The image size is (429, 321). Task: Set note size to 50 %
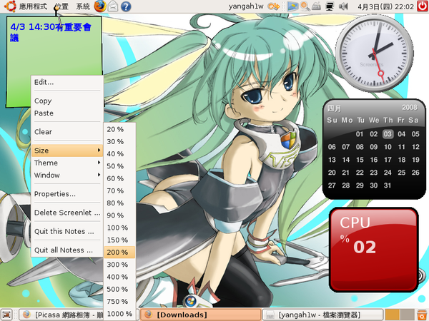click(x=119, y=166)
